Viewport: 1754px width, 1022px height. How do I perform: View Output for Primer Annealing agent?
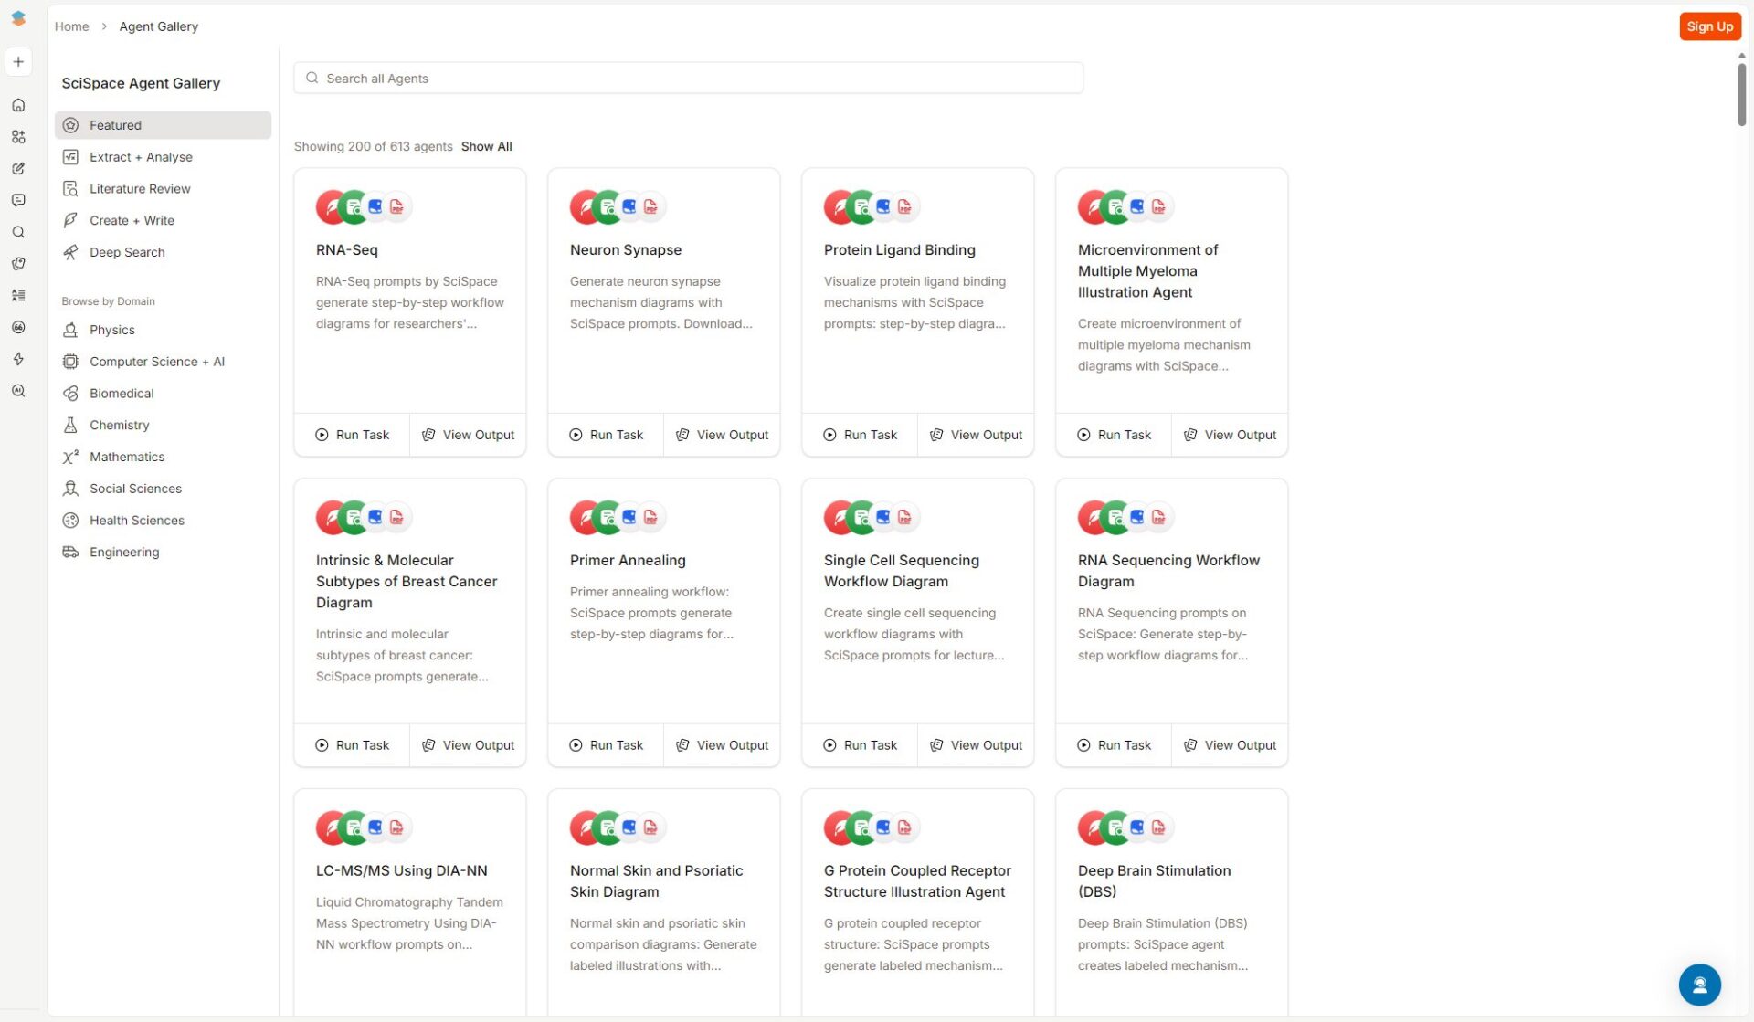pos(723,745)
